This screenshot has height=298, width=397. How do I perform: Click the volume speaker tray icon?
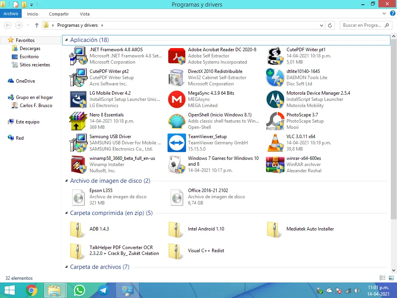pos(357,291)
